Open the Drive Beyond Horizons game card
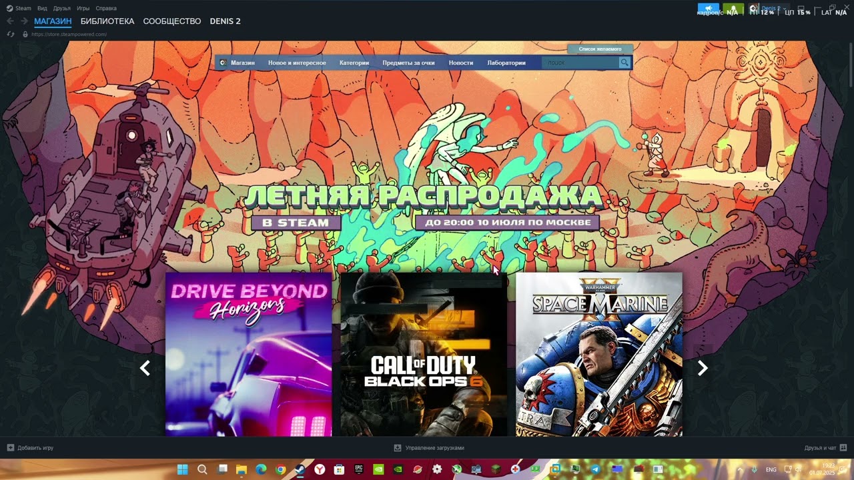This screenshot has height=480, width=854. 249,354
